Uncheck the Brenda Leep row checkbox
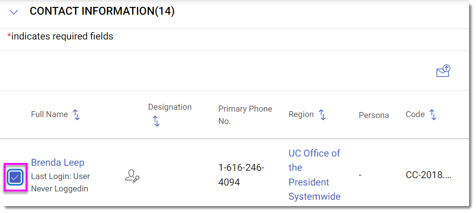Image resolution: width=476 pixels, height=213 pixels. 15,178
